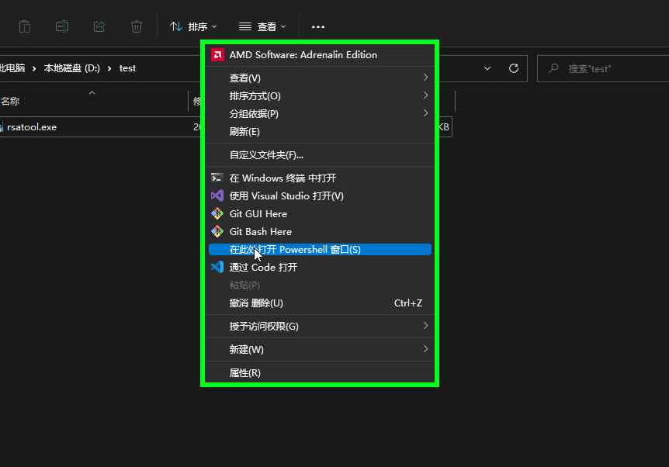Choose 自定义文件夹(F)... menu item
Screen dimensions: 669x467
pyautogui.click(x=320, y=155)
